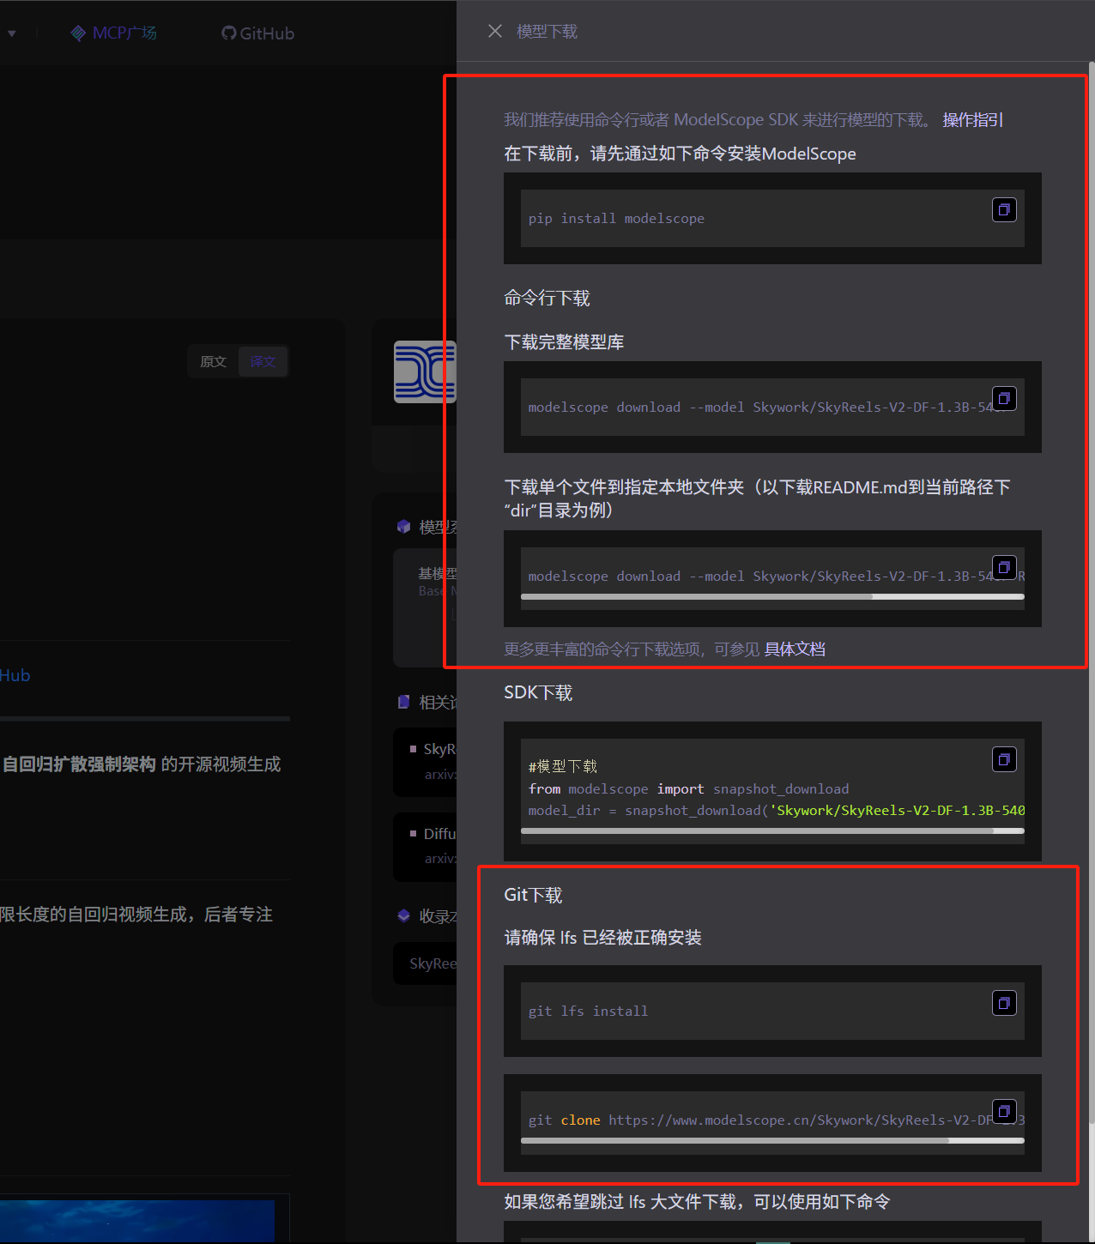Viewport: 1095px width, 1244px height.
Task: Open the 具体文档 documentation link
Action: pyautogui.click(x=794, y=649)
